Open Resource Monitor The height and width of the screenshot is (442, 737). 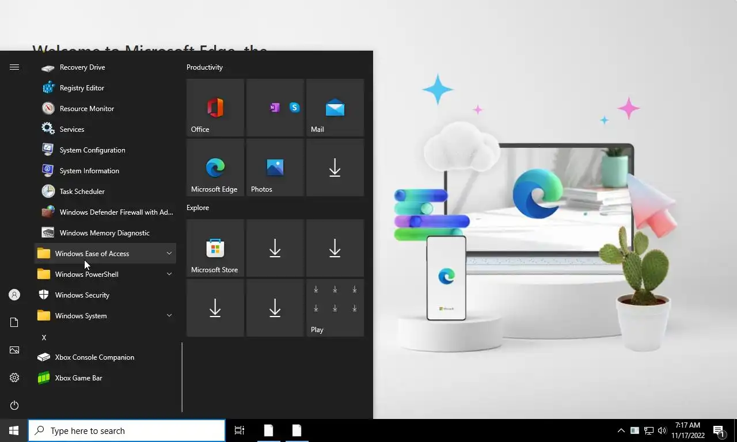point(105,109)
